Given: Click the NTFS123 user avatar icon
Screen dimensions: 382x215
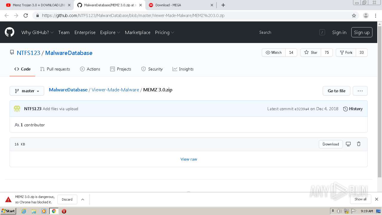Looking at the screenshot, I should (x=17, y=109).
